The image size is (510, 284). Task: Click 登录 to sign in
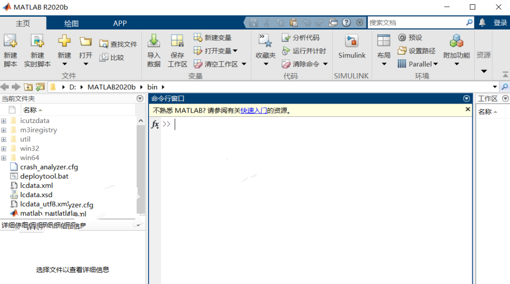(500, 23)
